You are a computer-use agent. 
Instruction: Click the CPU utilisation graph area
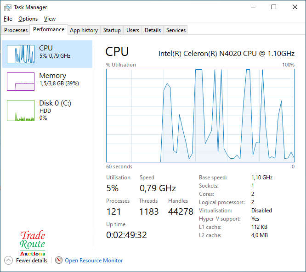200,115
